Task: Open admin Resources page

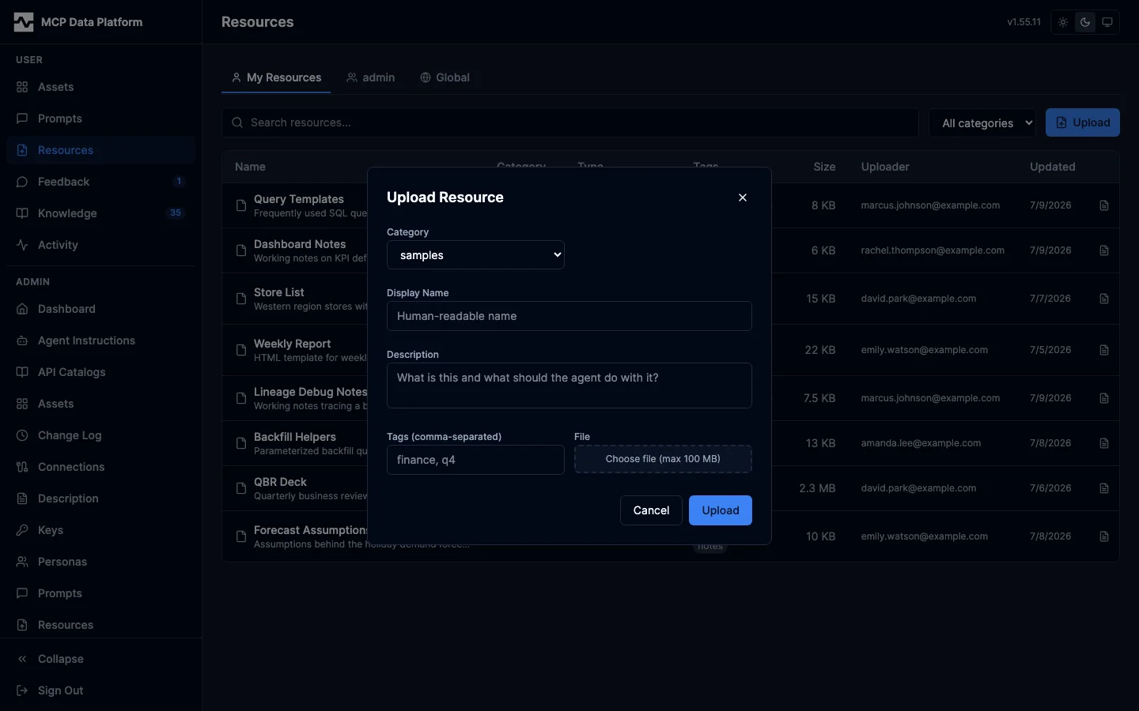Action: [100, 625]
